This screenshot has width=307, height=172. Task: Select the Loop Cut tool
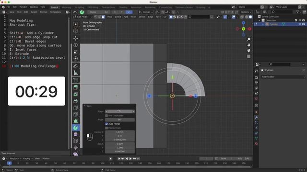(x=76, y=107)
